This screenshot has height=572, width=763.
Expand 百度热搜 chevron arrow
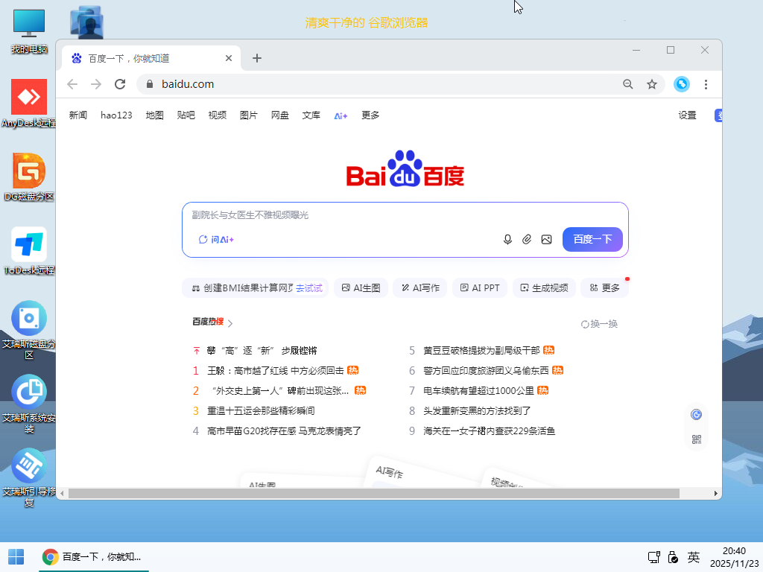tap(230, 323)
